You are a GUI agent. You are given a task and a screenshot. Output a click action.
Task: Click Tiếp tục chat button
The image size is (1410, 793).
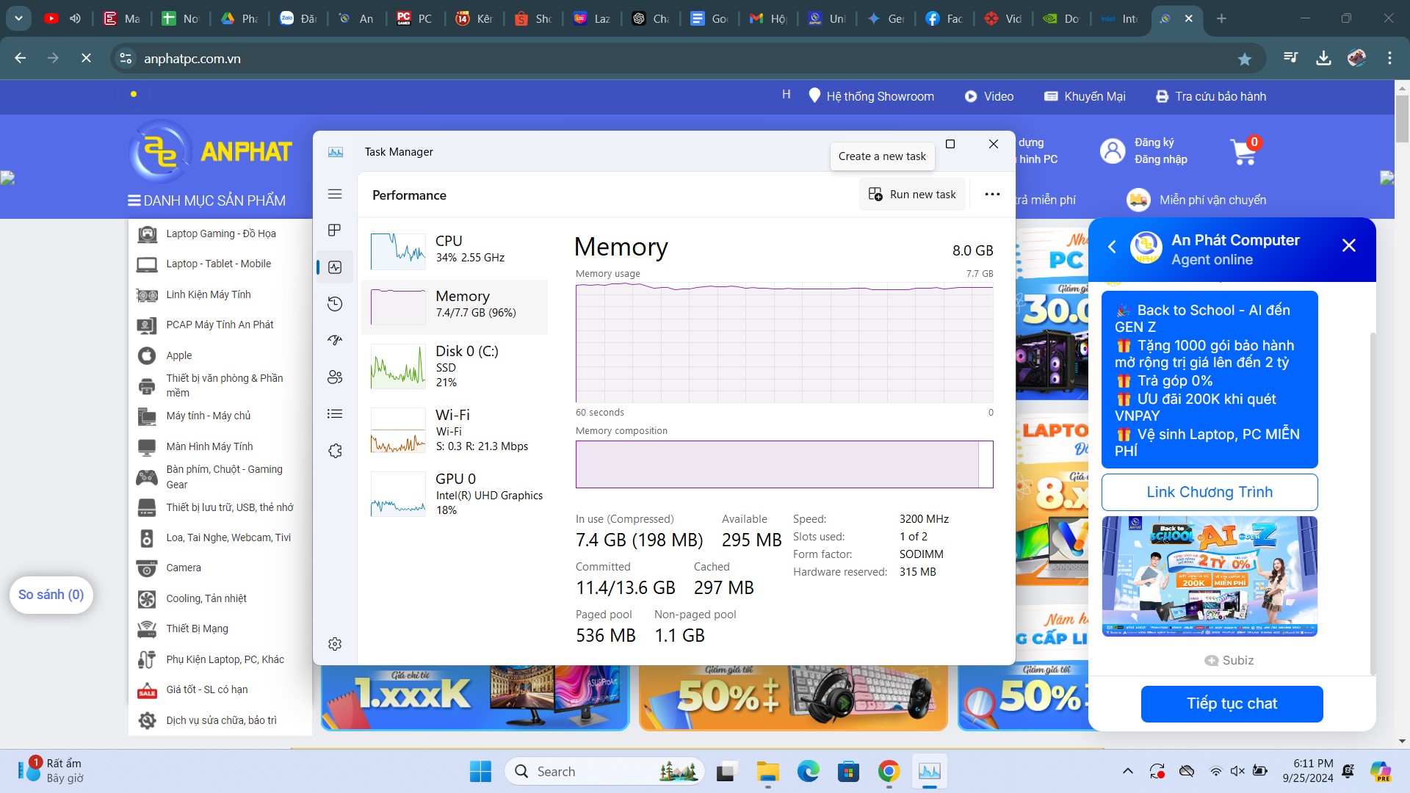click(x=1232, y=703)
